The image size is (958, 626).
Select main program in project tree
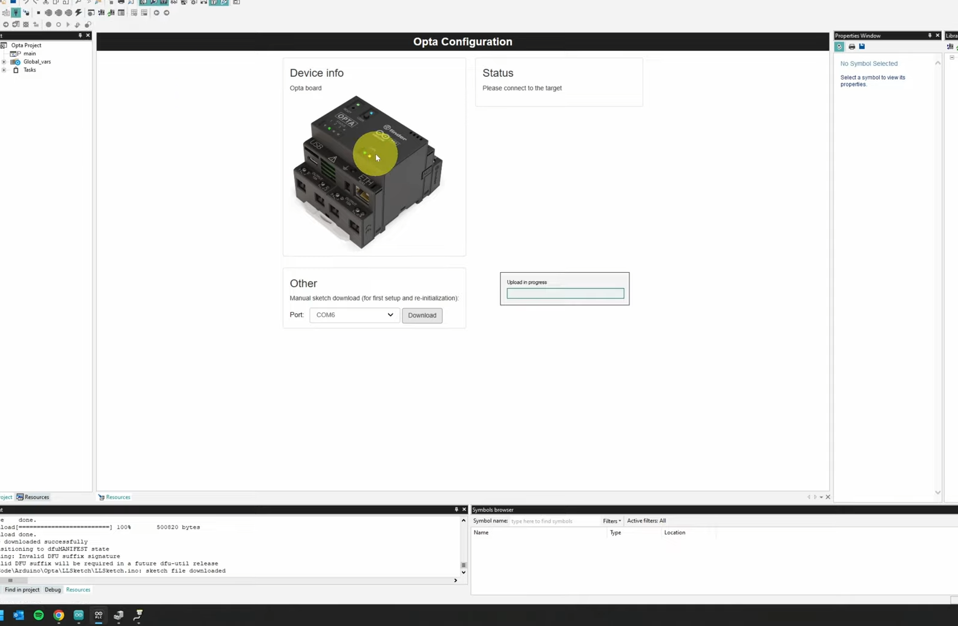pyautogui.click(x=29, y=54)
